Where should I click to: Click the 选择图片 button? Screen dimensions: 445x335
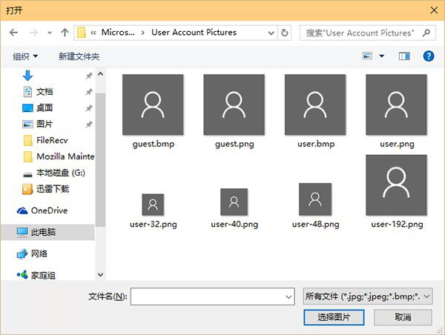(x=334, y=317)
